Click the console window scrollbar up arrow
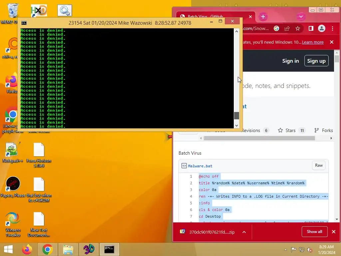 click(x=237, y=31)
